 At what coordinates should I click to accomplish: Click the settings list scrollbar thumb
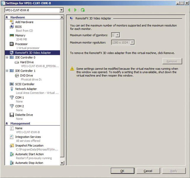[x=62, y=88]
